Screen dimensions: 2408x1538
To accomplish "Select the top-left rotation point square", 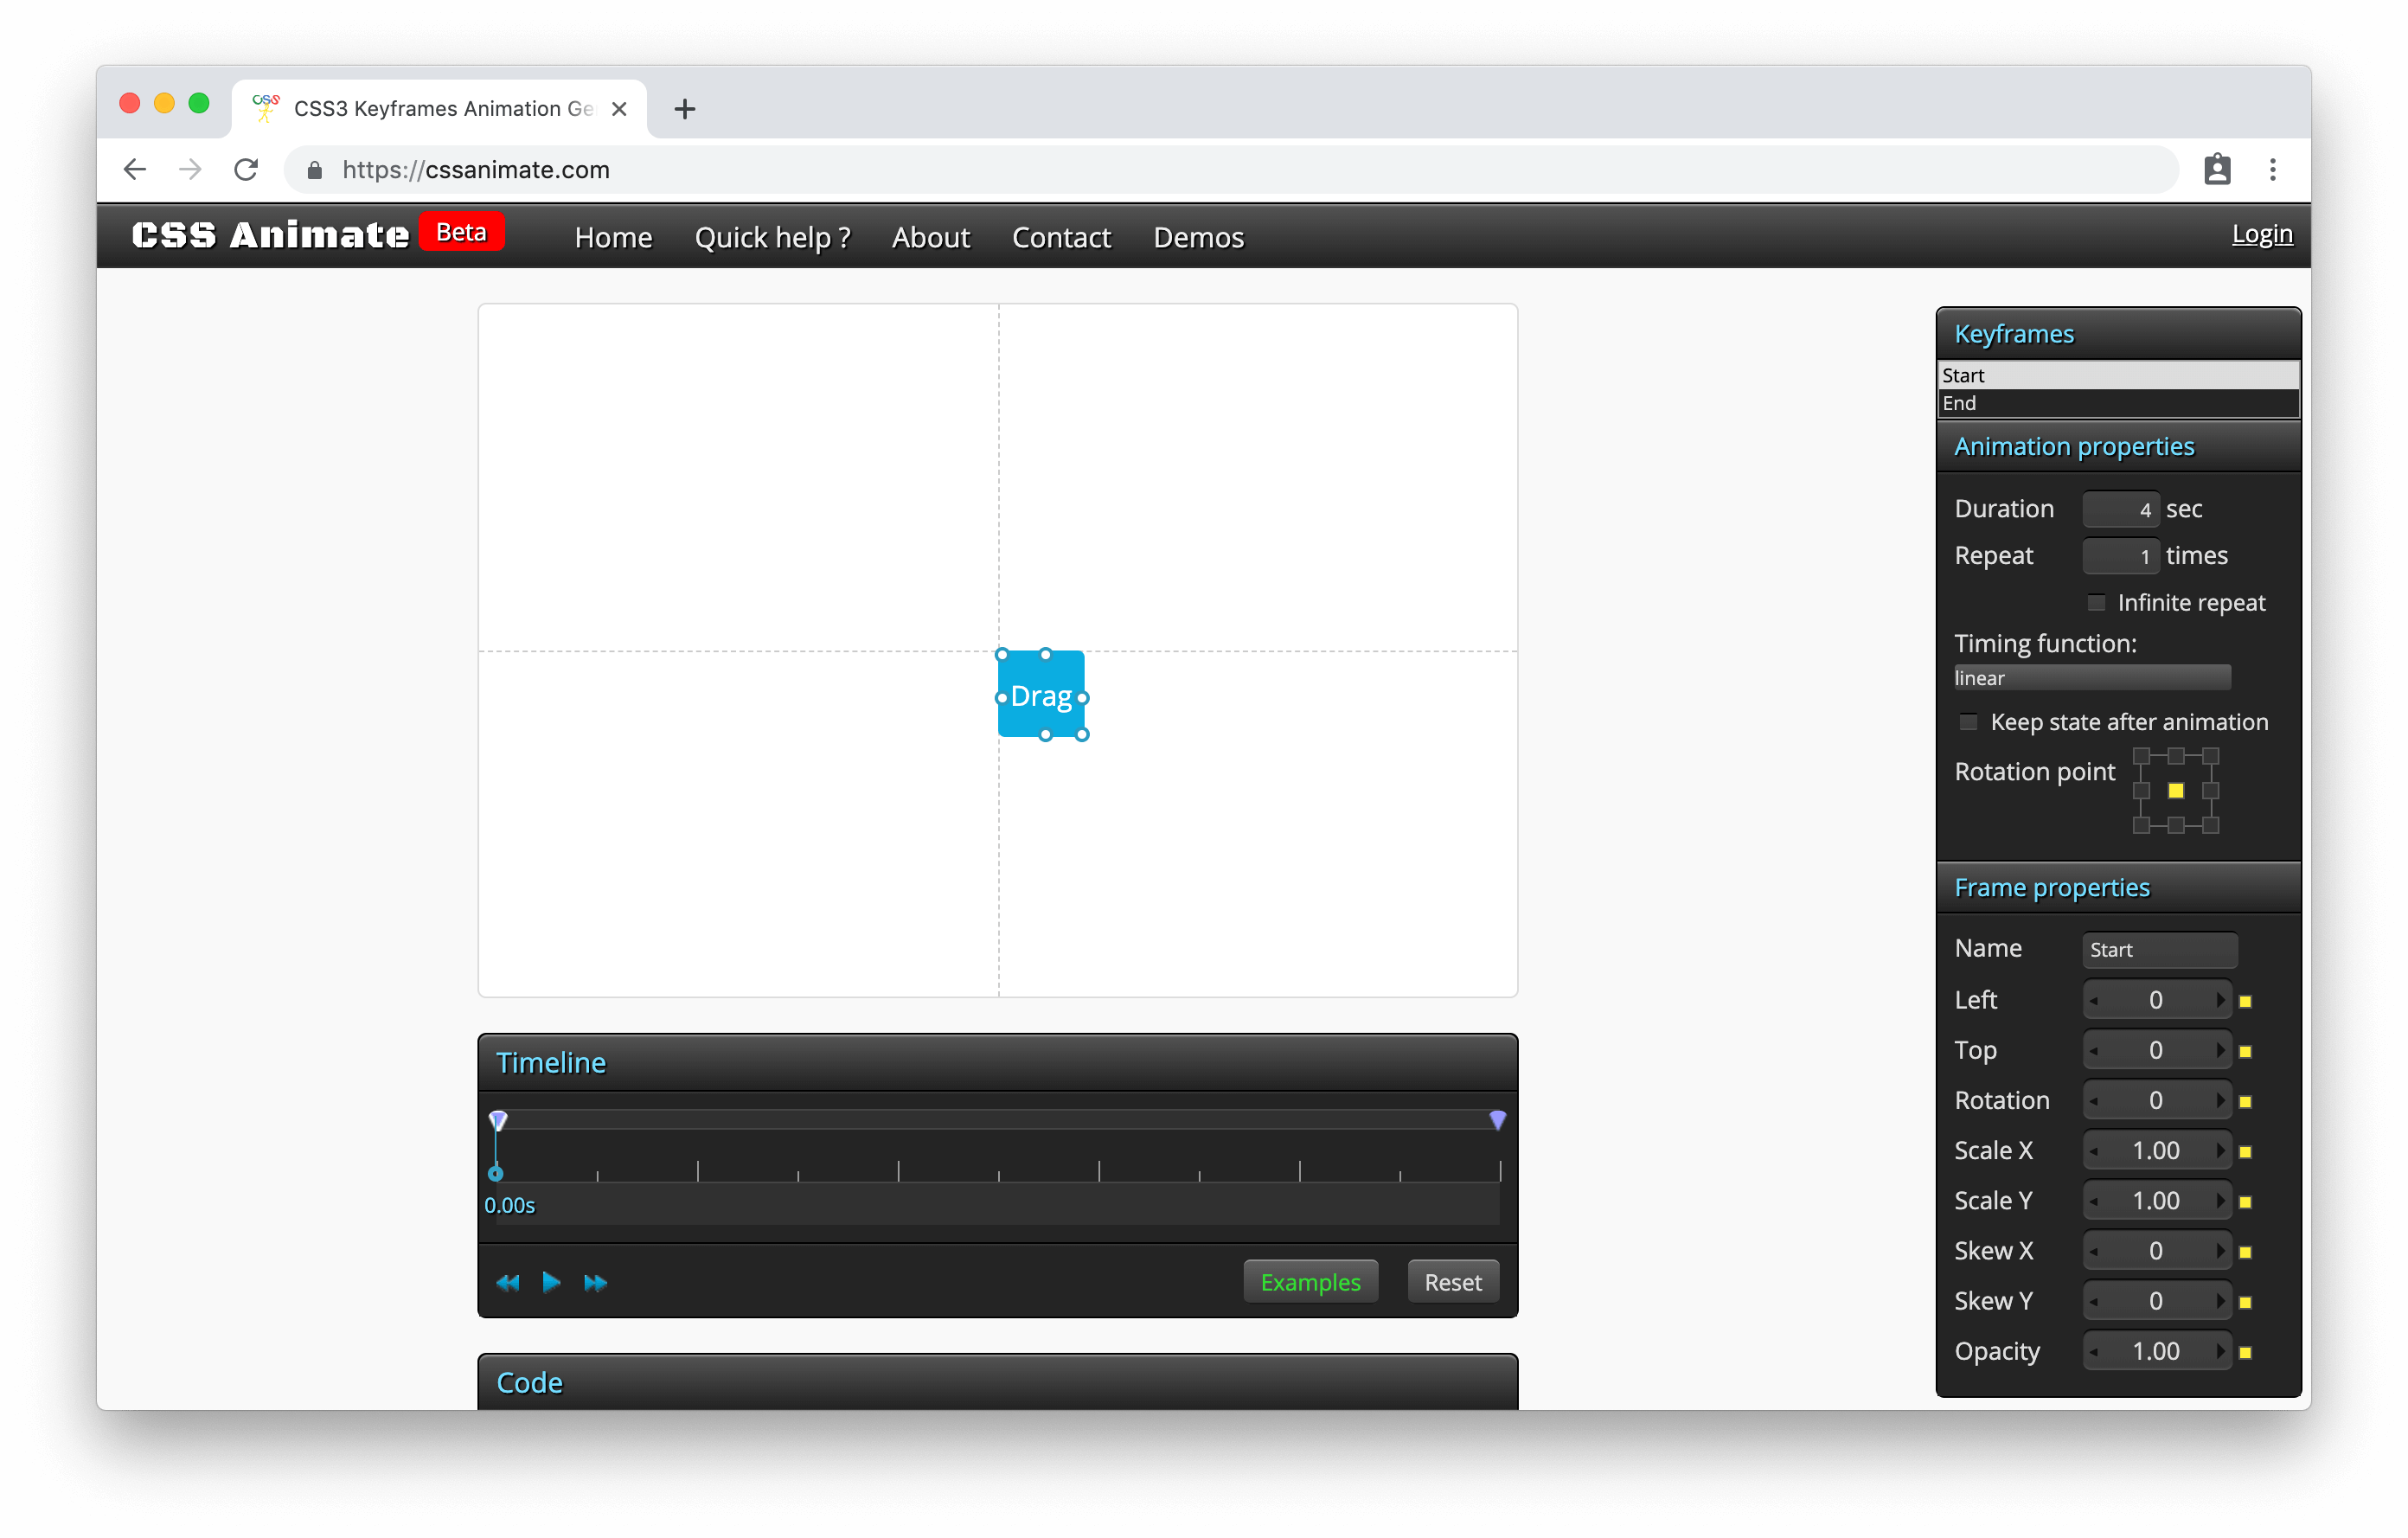I will pyautogui.click(x=2141, y=756).
